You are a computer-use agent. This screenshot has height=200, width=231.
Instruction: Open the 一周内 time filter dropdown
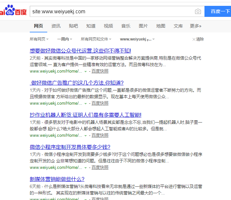coord(65,39)
